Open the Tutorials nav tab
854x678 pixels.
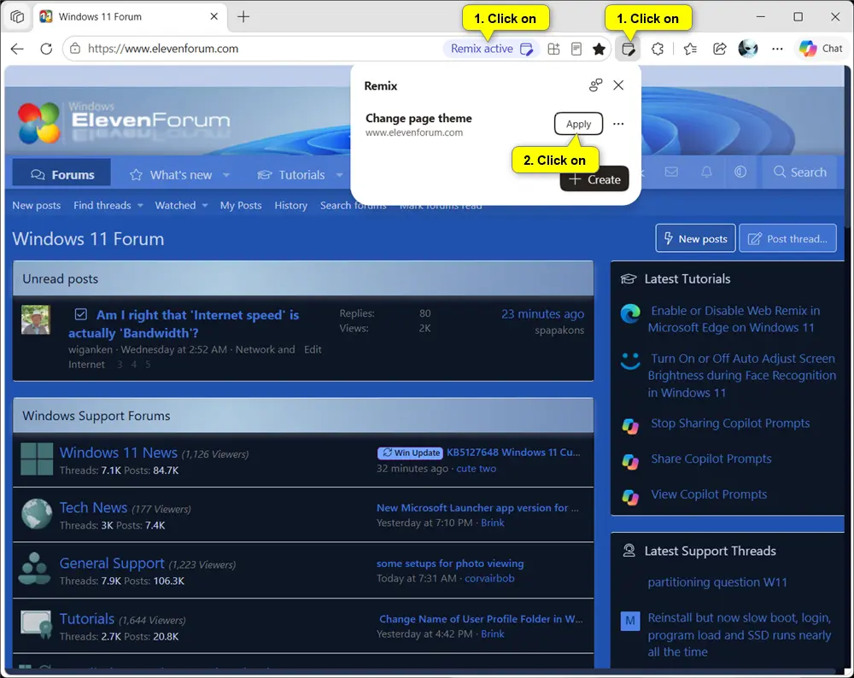pos(292,175)
